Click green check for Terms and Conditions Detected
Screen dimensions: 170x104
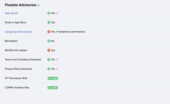pos(49,59)
